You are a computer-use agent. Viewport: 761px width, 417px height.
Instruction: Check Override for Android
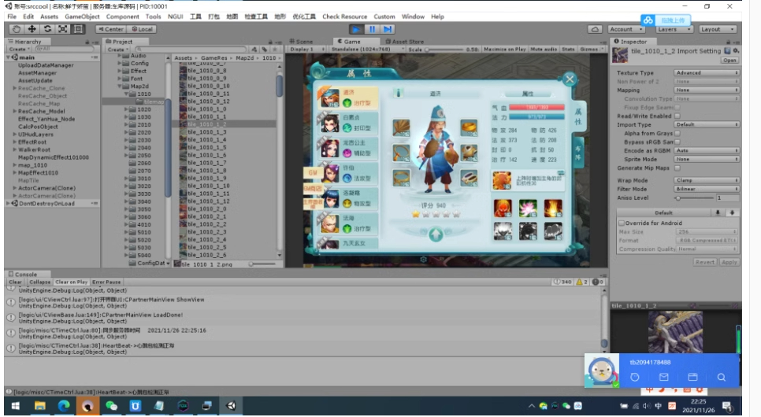click(622, 223)
